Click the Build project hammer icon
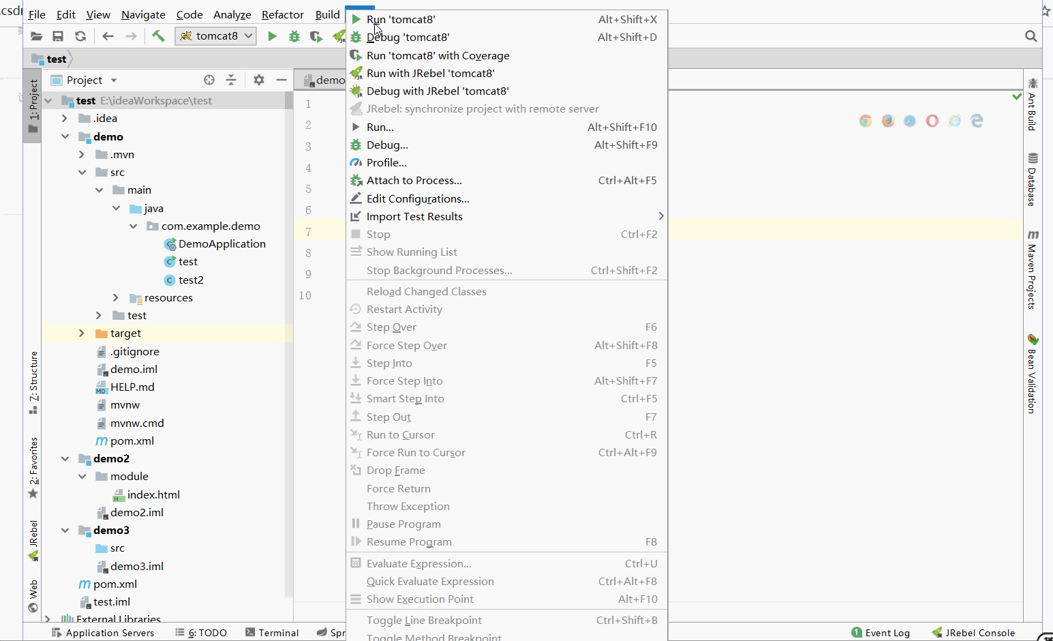Viewport: 1053px width, 641px height. tap(158, 35)
